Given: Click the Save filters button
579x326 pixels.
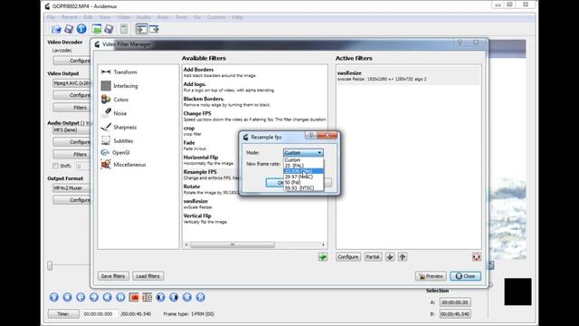Looking at the screenshot, I should (x=113, y=276).
